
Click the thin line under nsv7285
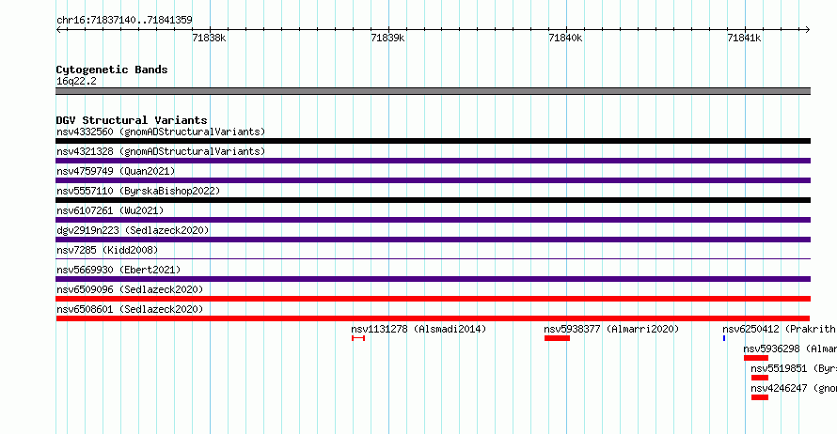pyautogui.click(x=433, y=259)
